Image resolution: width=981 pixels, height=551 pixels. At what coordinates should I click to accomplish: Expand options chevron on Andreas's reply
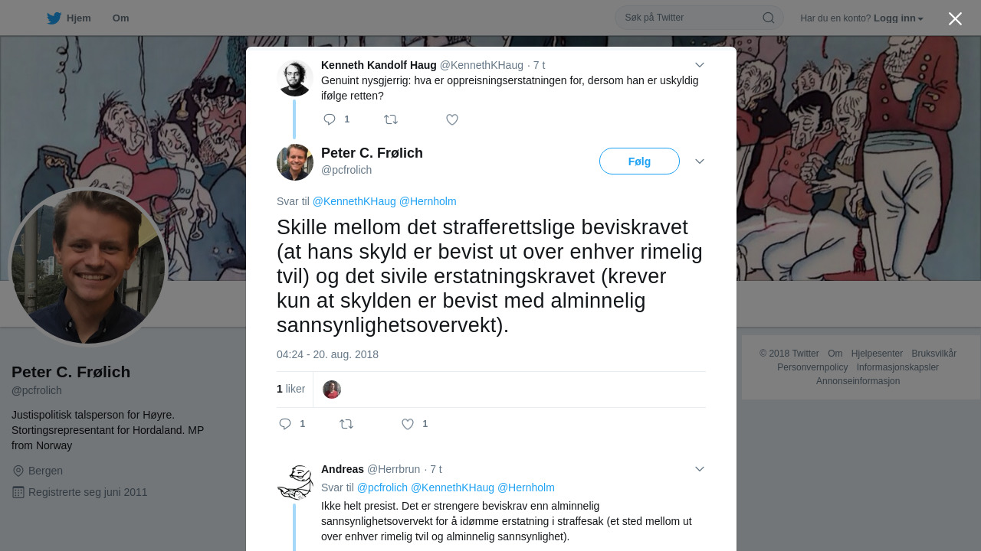pos(700,469)
